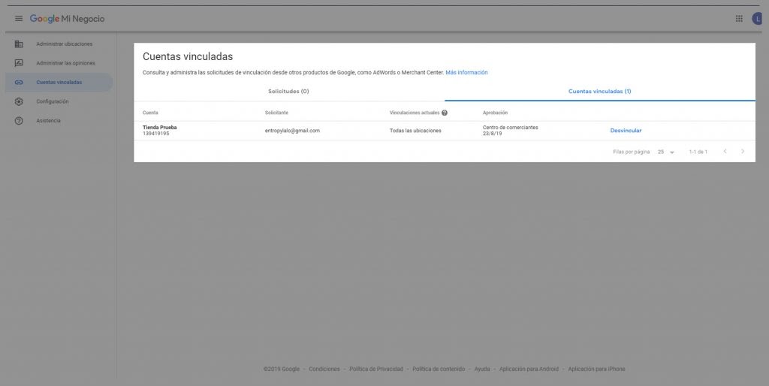Open the Ayuda footer link

tap(482, 369)
